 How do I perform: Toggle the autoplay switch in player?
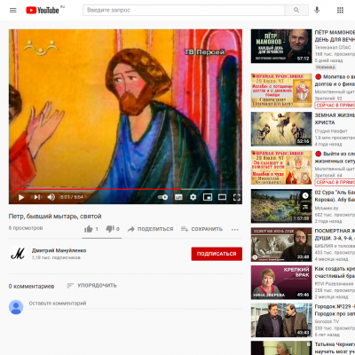[162, 197]
